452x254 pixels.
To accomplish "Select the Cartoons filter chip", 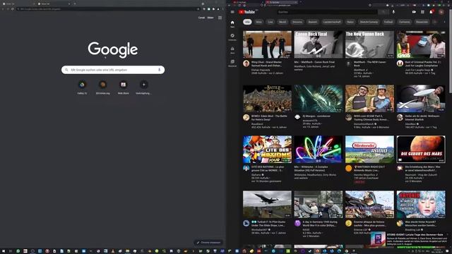I will (405, 22).
